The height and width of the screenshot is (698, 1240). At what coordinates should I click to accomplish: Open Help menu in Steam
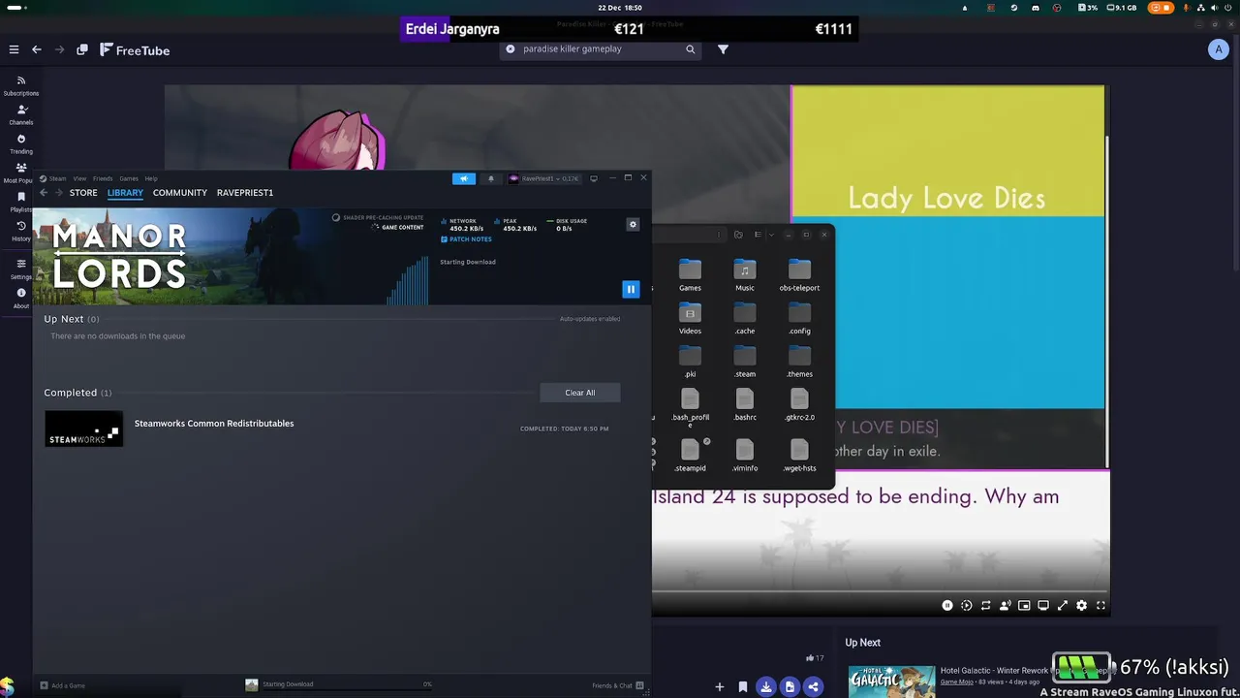tap(151, 178)
